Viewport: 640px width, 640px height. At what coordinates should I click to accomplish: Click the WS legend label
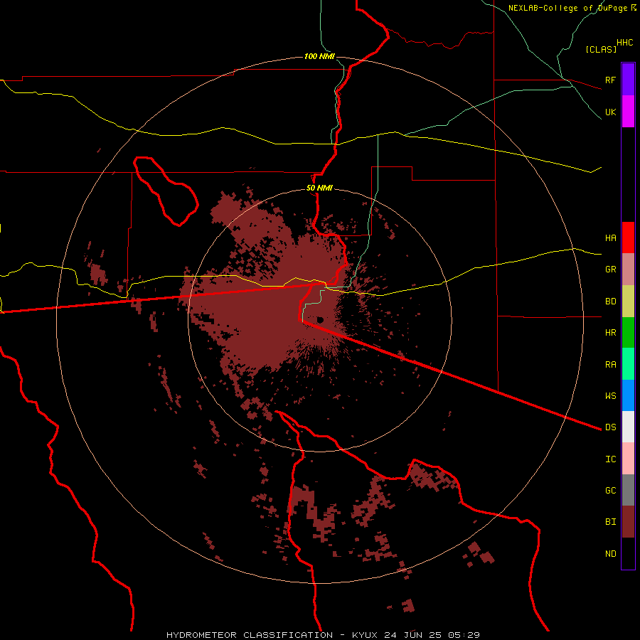point(610,396)
